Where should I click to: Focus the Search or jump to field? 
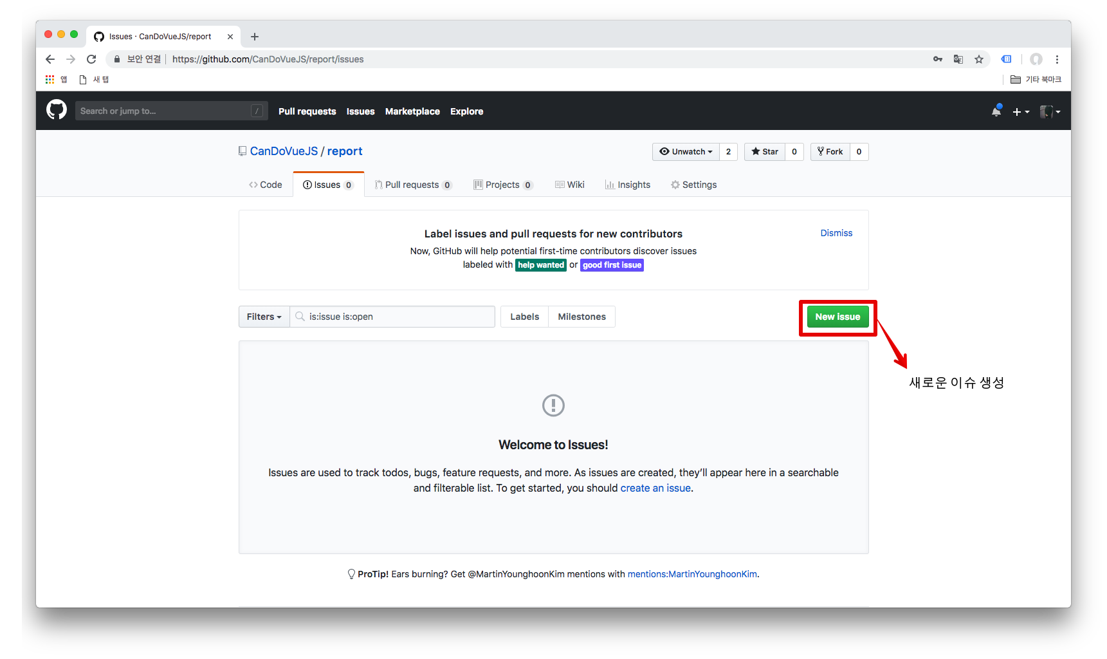click(171, 111)
